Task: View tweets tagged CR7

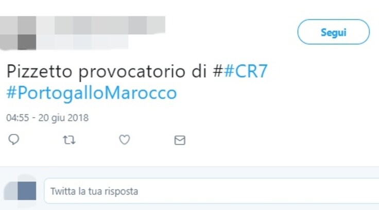Action: [246, 71]
